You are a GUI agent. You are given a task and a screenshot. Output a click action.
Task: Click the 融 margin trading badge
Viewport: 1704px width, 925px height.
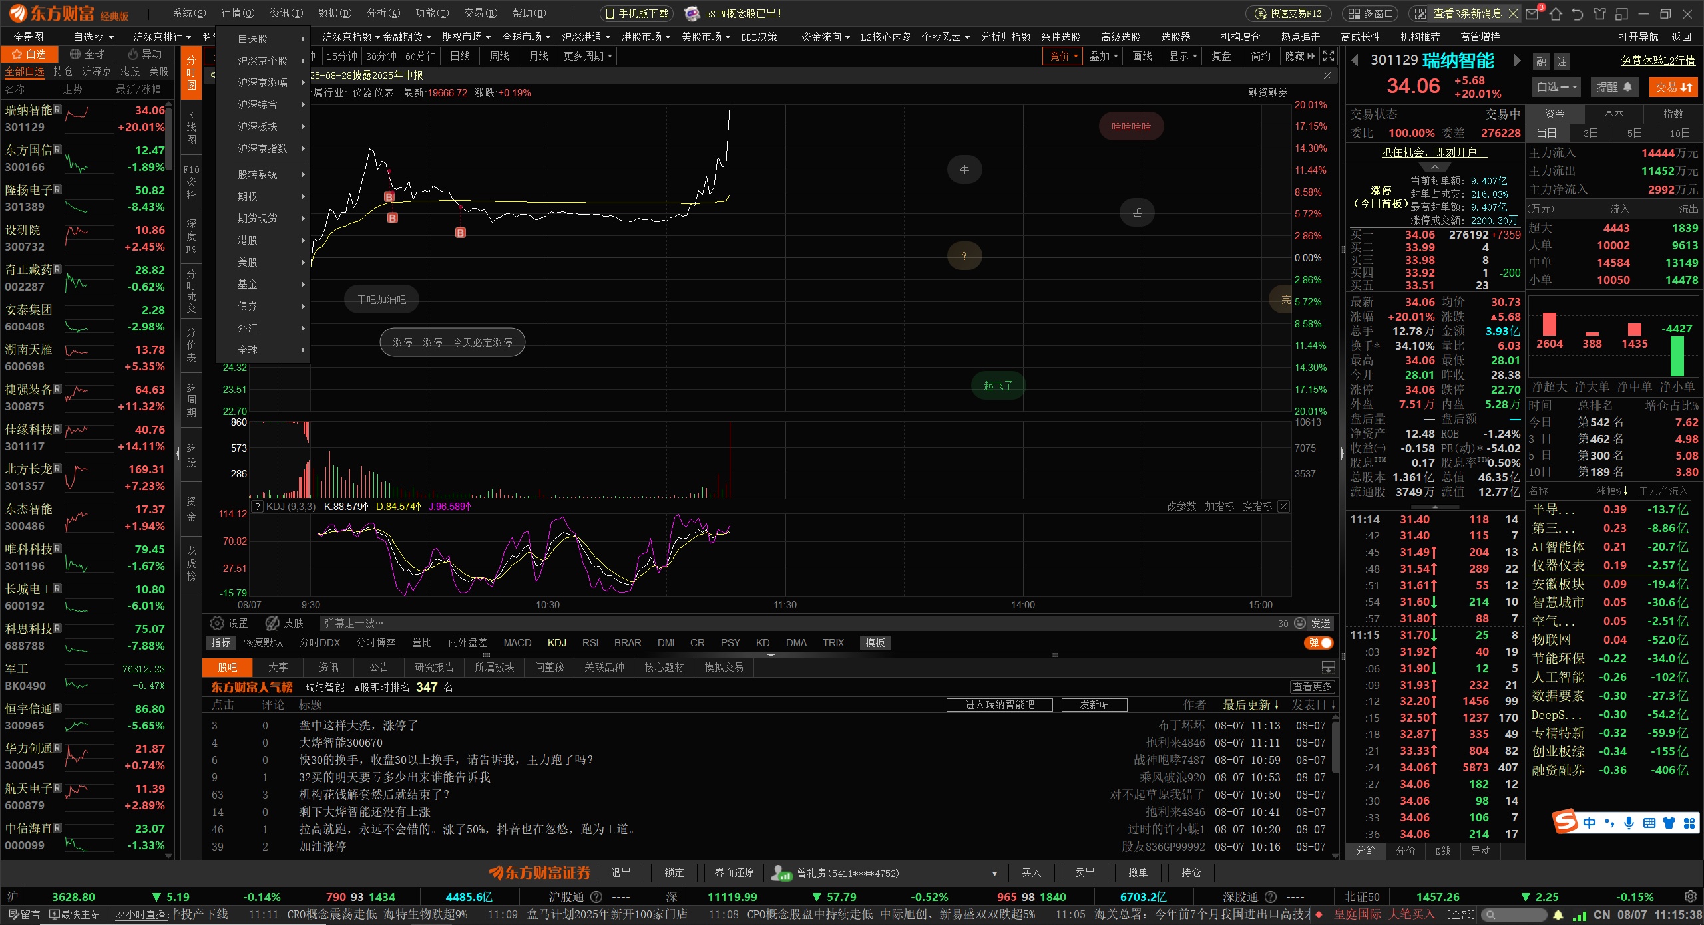pos(1541,62)
